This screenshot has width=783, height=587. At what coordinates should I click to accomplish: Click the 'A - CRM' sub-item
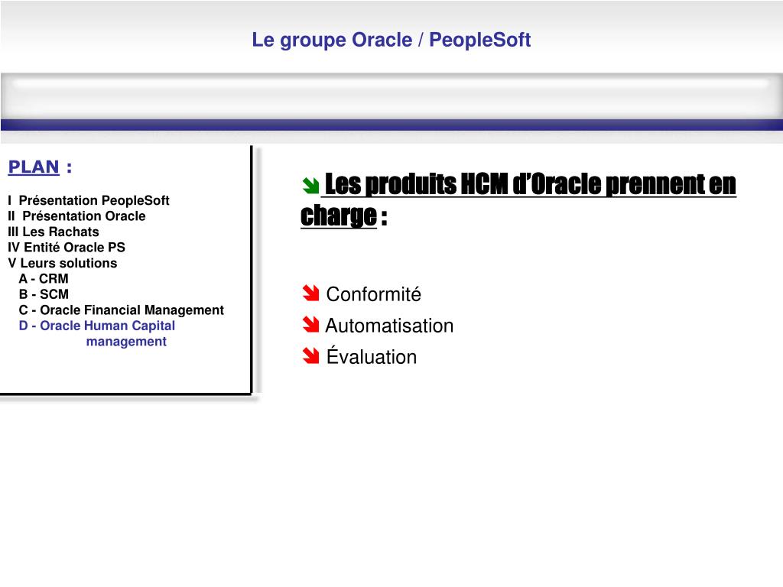tap(44, 278)
